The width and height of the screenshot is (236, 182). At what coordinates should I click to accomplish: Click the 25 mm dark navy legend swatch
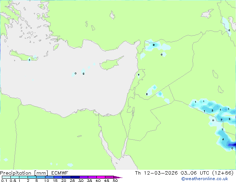(x=75, y=177)
